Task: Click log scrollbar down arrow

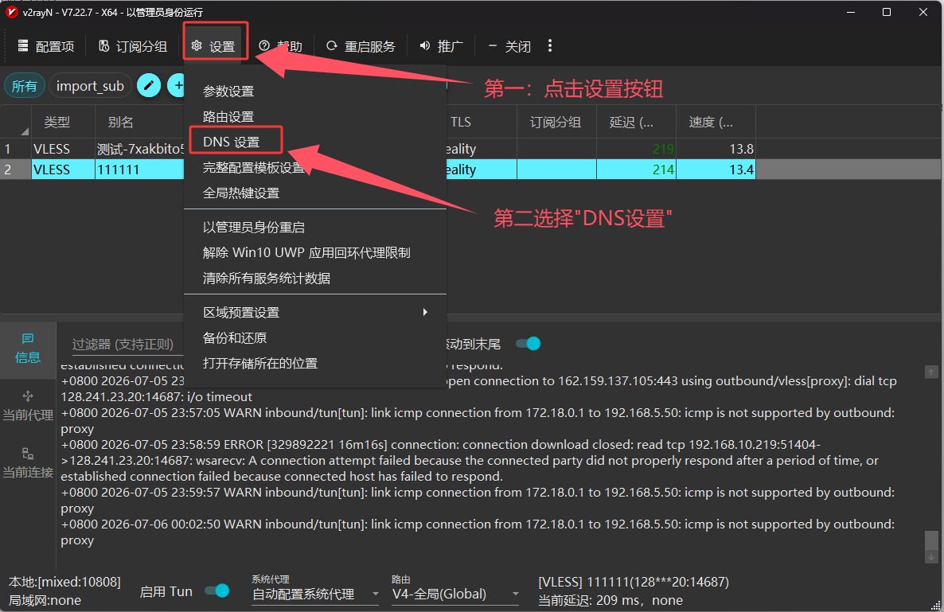Action: [x=930, y=557]
